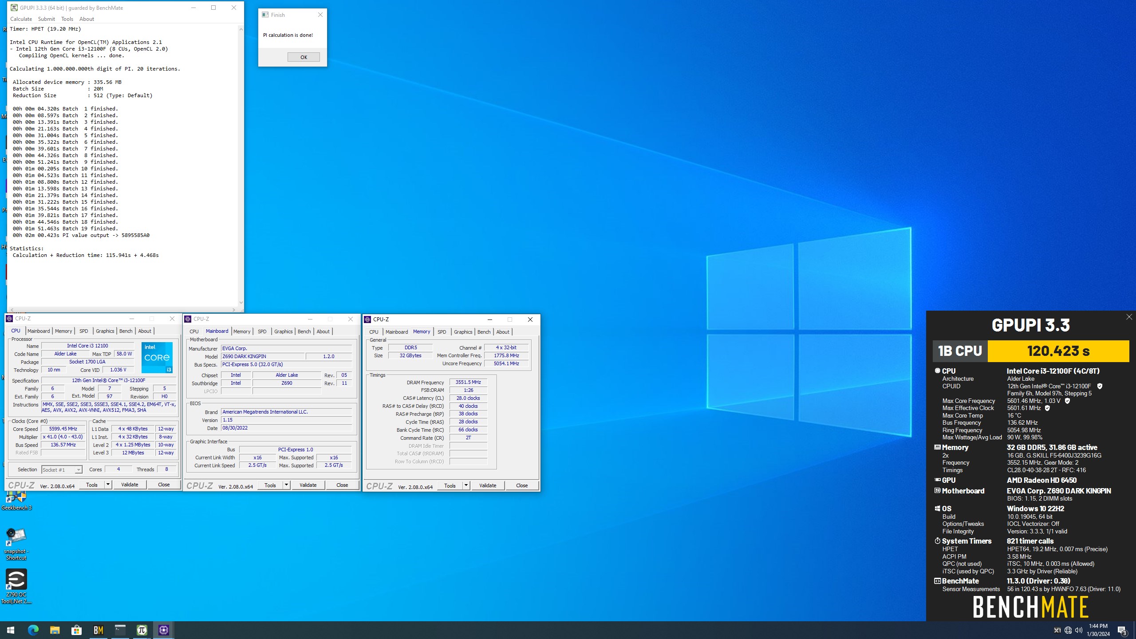Open the CPU-Z taskbar icon
1136x639 pixels.
[164, 630]
